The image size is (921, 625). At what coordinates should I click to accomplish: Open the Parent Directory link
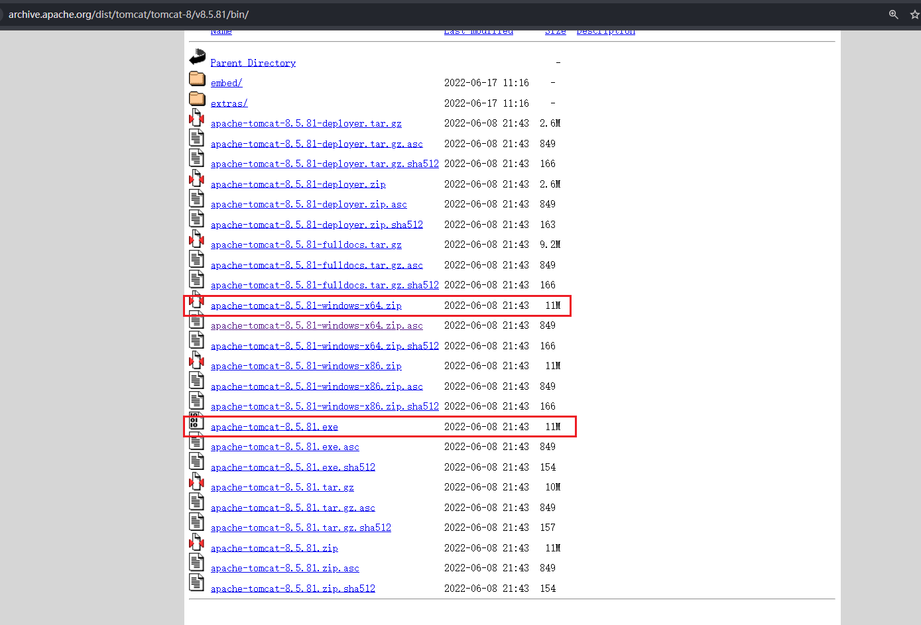coord(253,63)
